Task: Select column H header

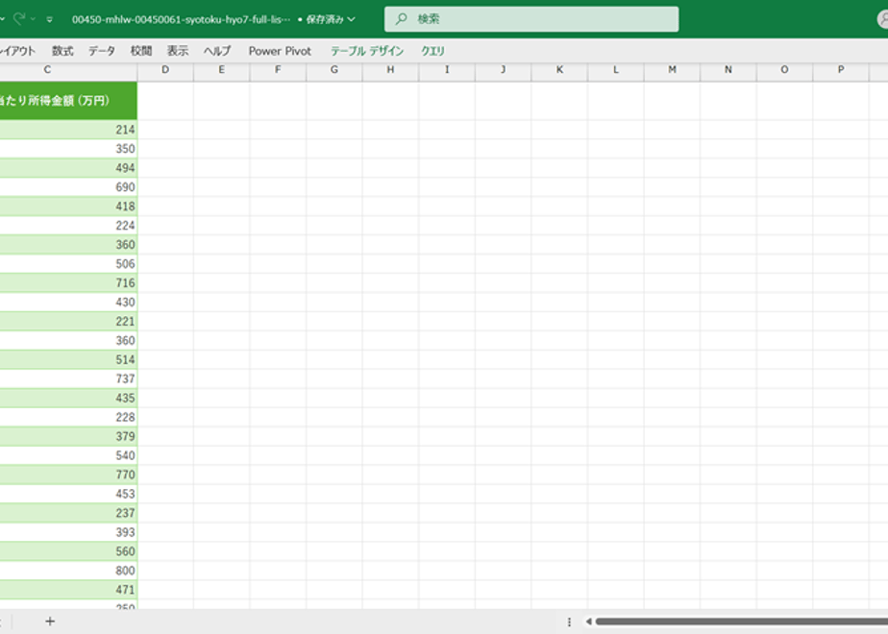Action: [x=391, y=69]
